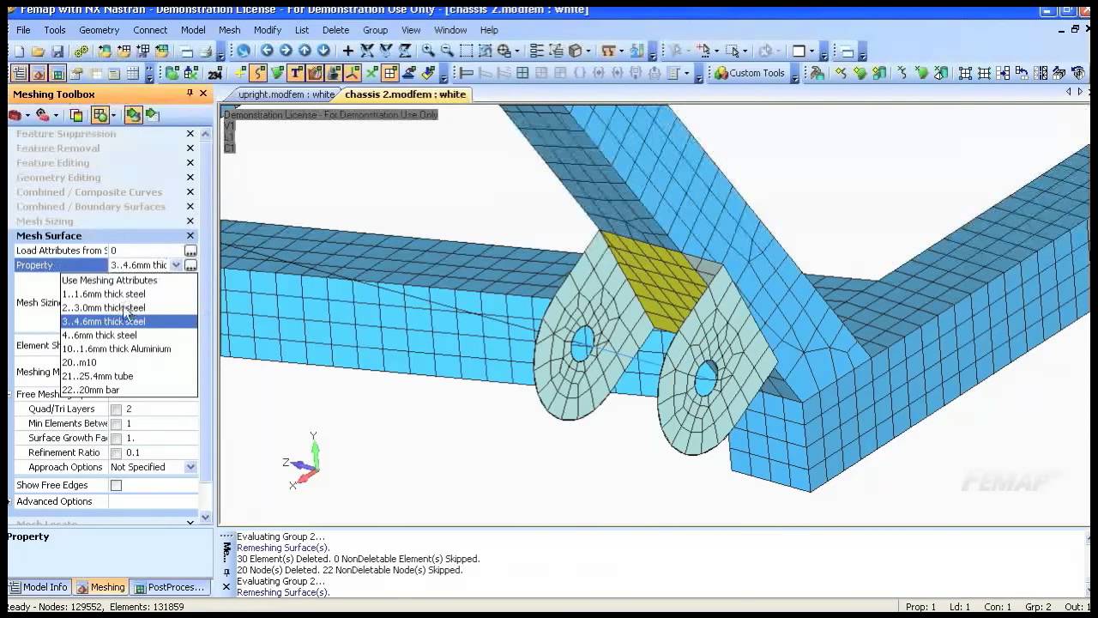Click the T text display toolbar icon
This screenshot has height=618, width=1098.
(296, 74)
